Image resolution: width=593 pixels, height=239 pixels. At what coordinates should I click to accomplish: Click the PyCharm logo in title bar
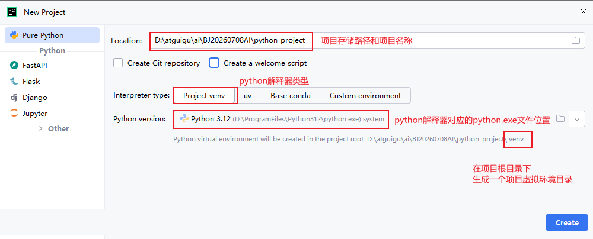click(x=12, y=12)
